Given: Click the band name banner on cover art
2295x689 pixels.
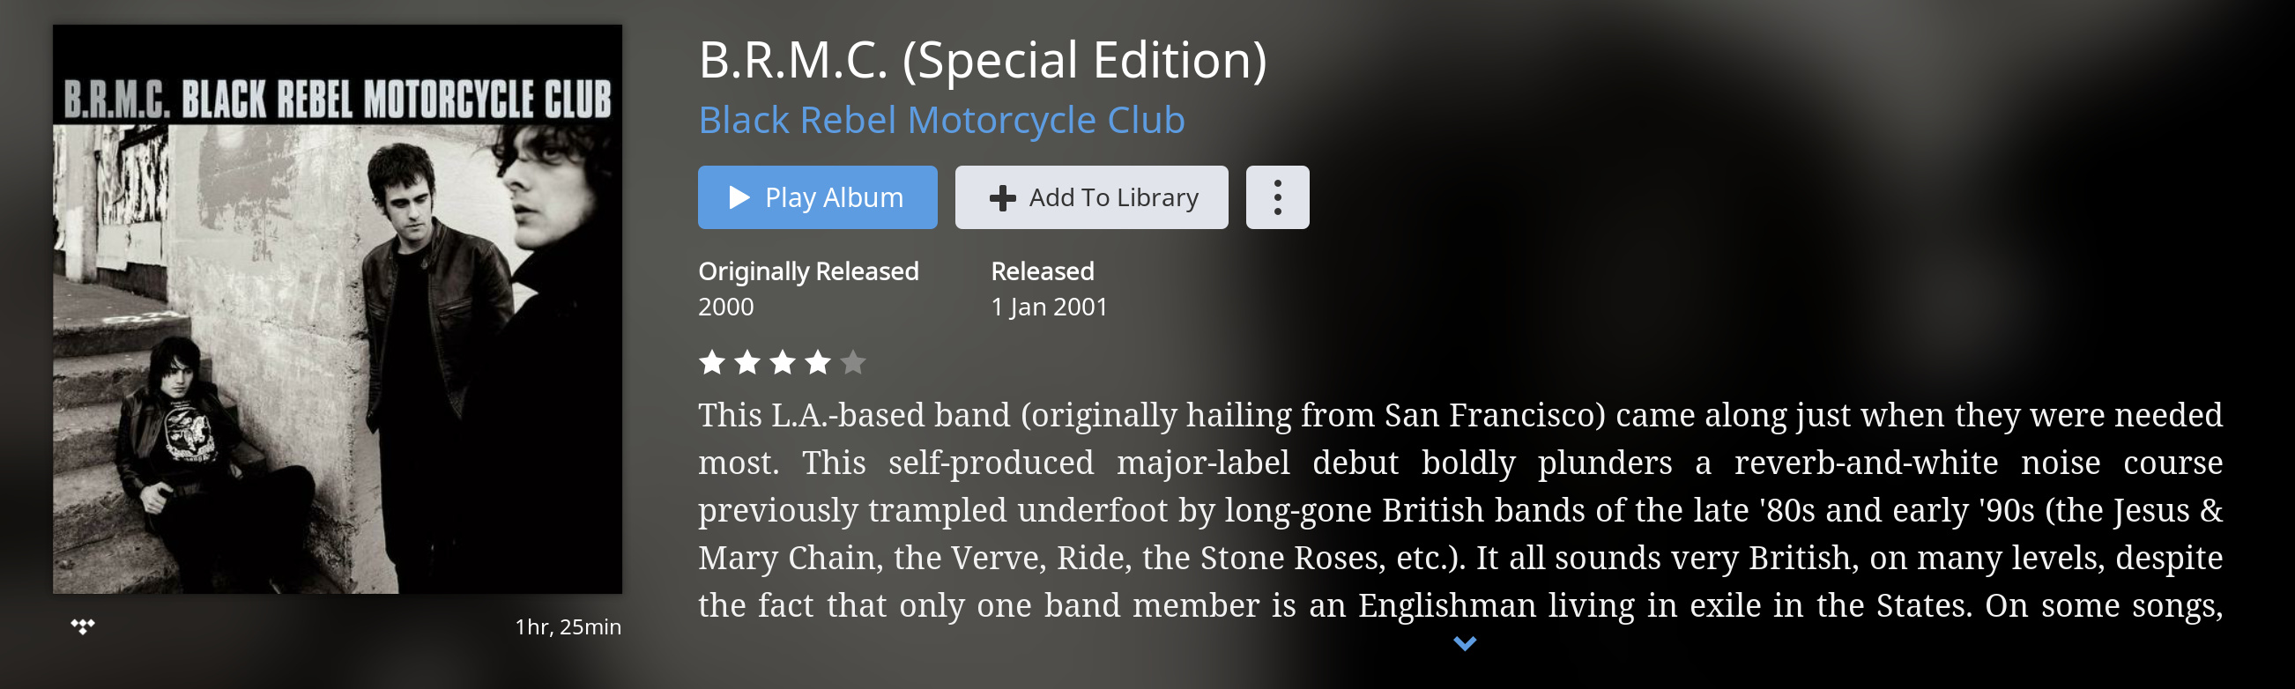Looking at the screenshot, I should (x=337, y=98).
